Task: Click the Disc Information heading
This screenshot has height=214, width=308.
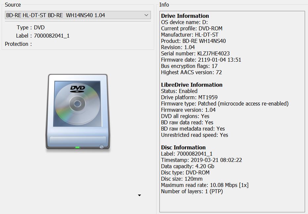Action: tap(183, 147)
